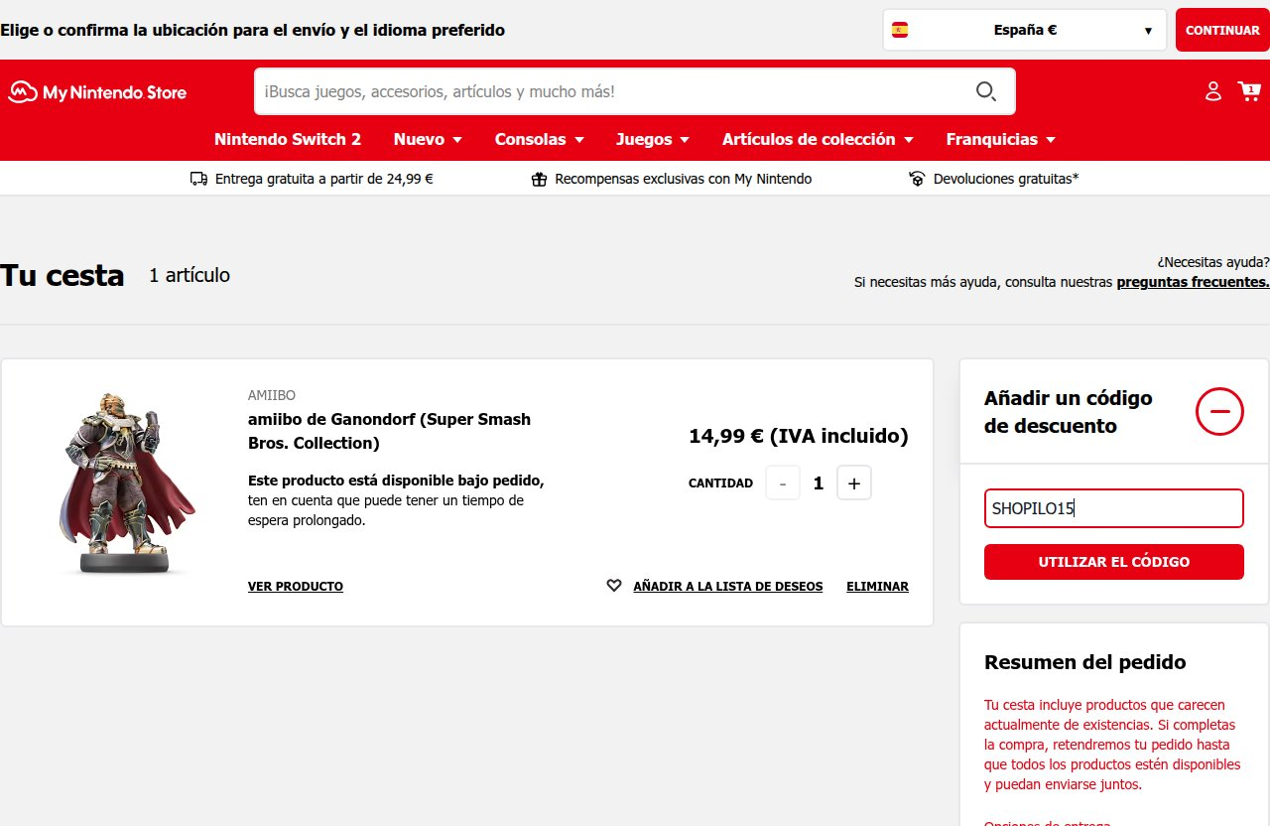Expand the Juegos menu
This screenshot has height=826, width=1270.
pyautogui.click(x=653, y=139)
